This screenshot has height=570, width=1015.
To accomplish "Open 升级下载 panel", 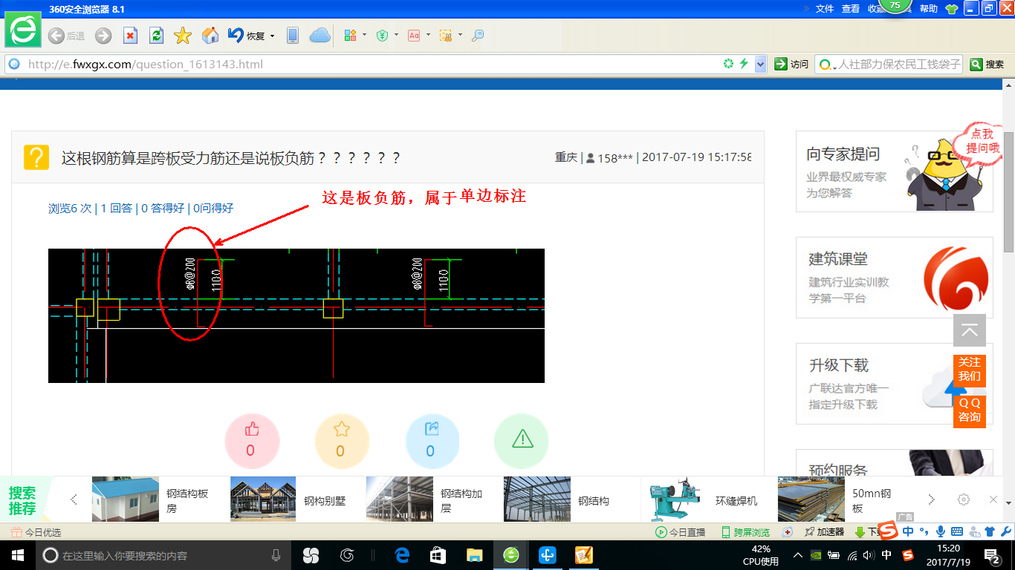I will (x=895, y=384).
